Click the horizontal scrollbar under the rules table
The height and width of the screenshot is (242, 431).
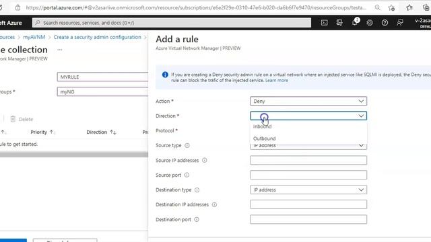click(74, 155)
